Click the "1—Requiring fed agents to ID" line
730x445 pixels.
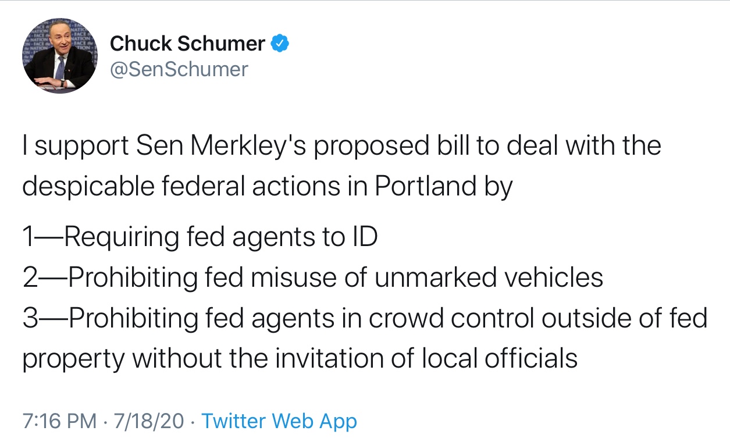coord(200,237)
